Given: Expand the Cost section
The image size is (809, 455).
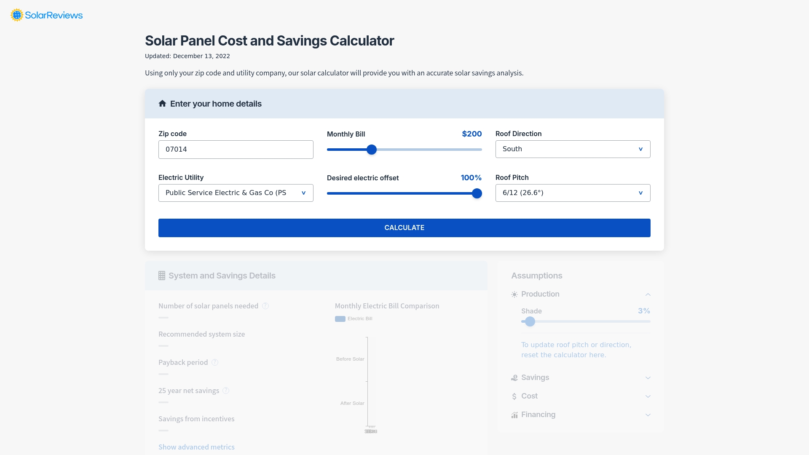Looking at the screenshot, I should (648, 396).
